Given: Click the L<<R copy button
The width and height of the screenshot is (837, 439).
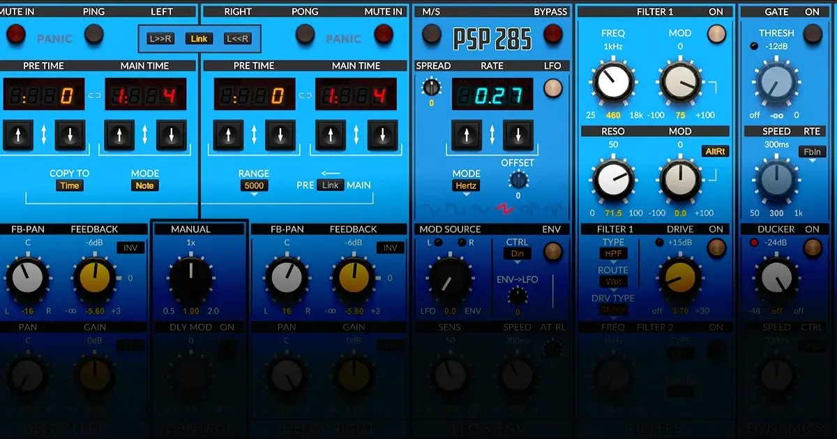Looking at the screenshot, I should [236, 39].
